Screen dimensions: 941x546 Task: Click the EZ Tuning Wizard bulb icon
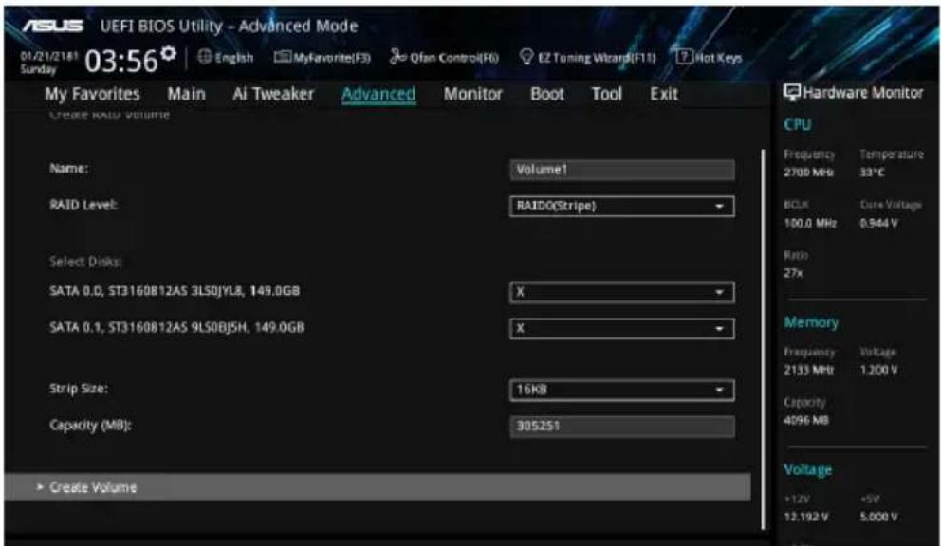[526, 57]
